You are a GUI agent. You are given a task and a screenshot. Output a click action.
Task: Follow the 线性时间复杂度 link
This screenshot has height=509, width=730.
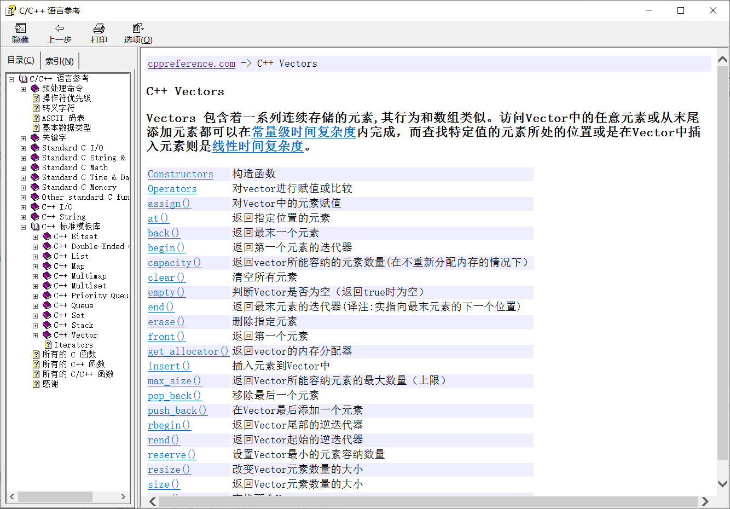pyautogui.click(x=258, y=146)
